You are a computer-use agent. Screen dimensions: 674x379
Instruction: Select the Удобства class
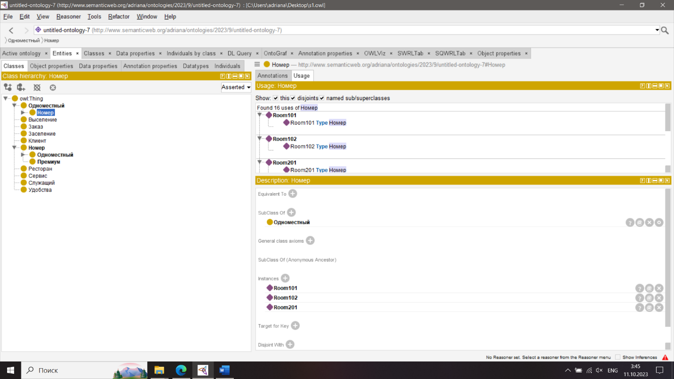tap(40, 190)
